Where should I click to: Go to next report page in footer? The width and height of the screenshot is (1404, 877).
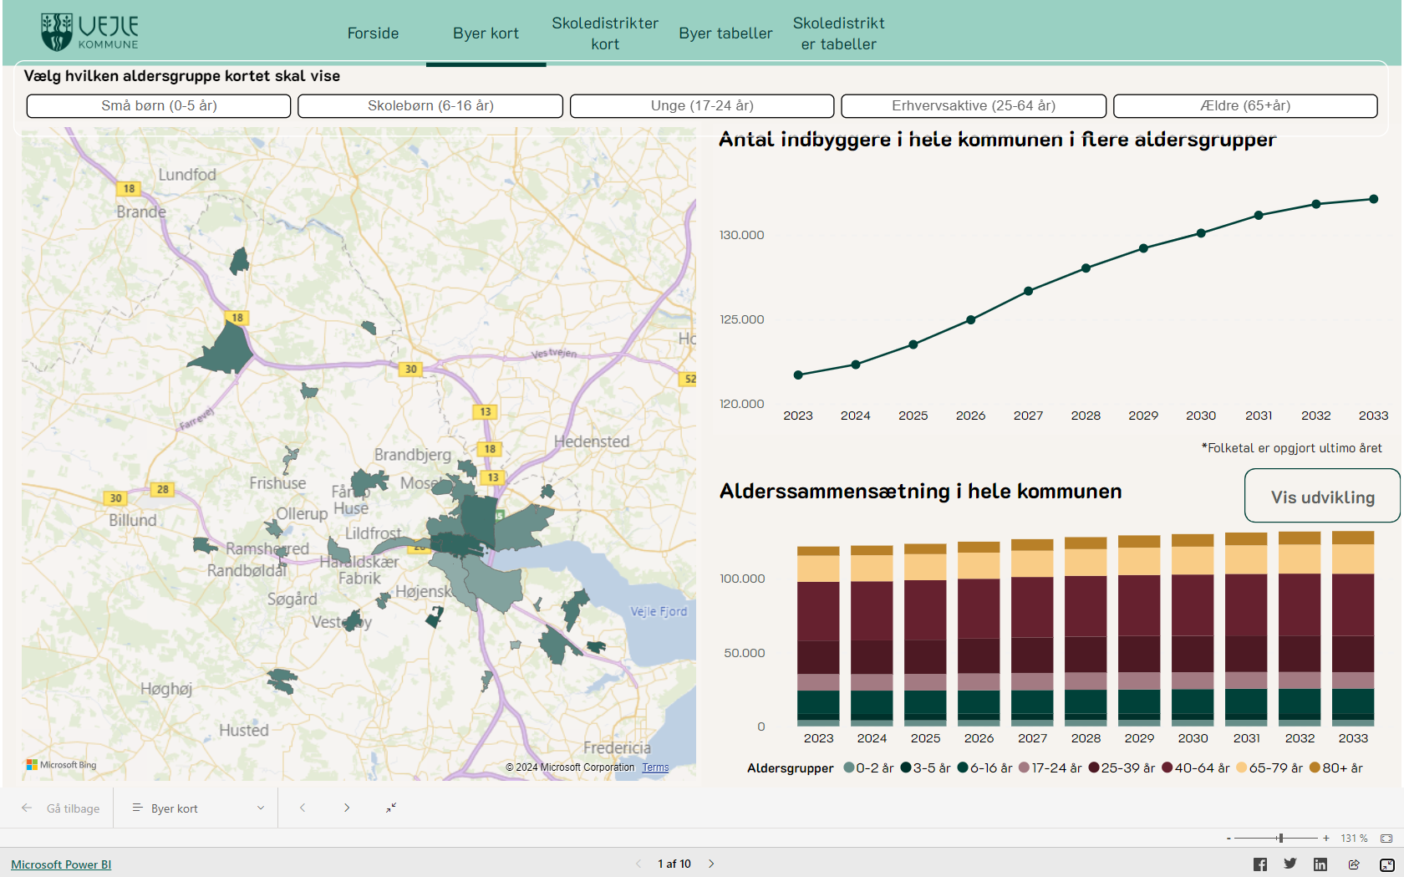[x=711, y=864]
